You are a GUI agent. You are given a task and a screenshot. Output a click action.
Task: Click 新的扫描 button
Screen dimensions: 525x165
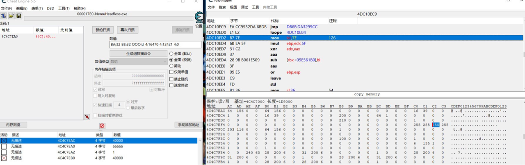[103, 30]
